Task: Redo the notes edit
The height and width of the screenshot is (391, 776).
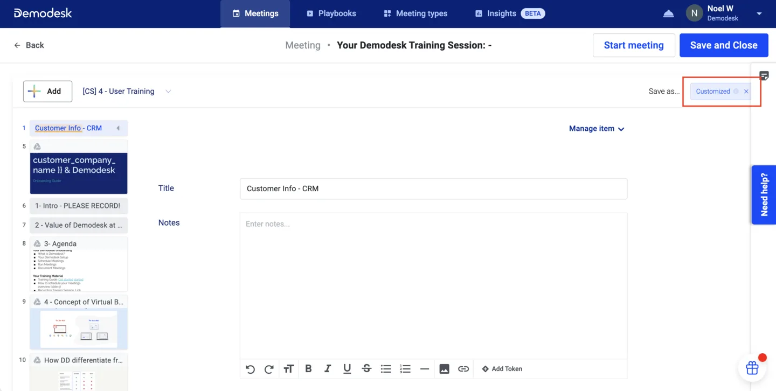Action: (x=269, y=369)
